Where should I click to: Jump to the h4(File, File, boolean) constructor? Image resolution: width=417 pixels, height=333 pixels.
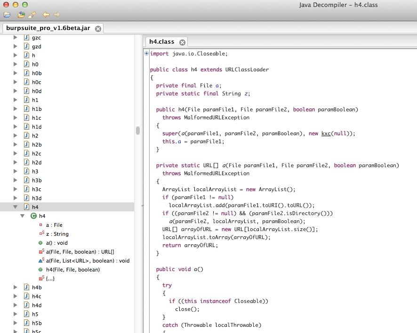pyautogui.click(x=72, y=270)
